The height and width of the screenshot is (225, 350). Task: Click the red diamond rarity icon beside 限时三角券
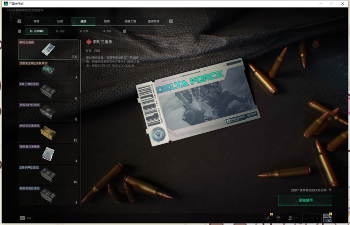(x=89, y=42)
